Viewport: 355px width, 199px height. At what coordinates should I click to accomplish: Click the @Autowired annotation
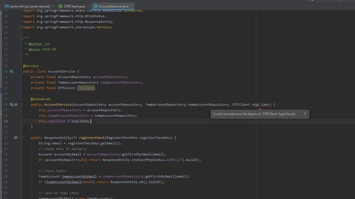(x=40, y=99)
